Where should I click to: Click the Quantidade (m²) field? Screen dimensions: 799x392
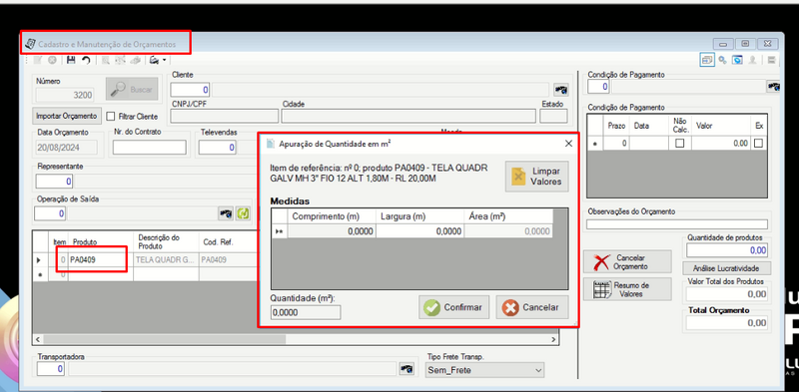tap(306, 312)
